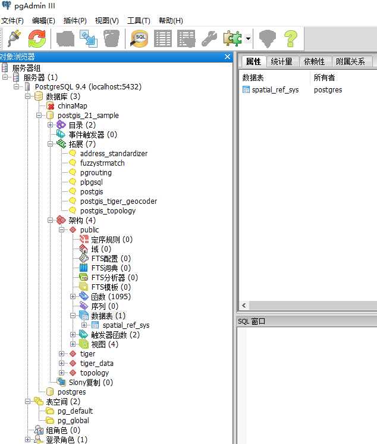Viewport: 377px width, 444px height.
Task: Collapse the public schema node
Action: (62, 229)
